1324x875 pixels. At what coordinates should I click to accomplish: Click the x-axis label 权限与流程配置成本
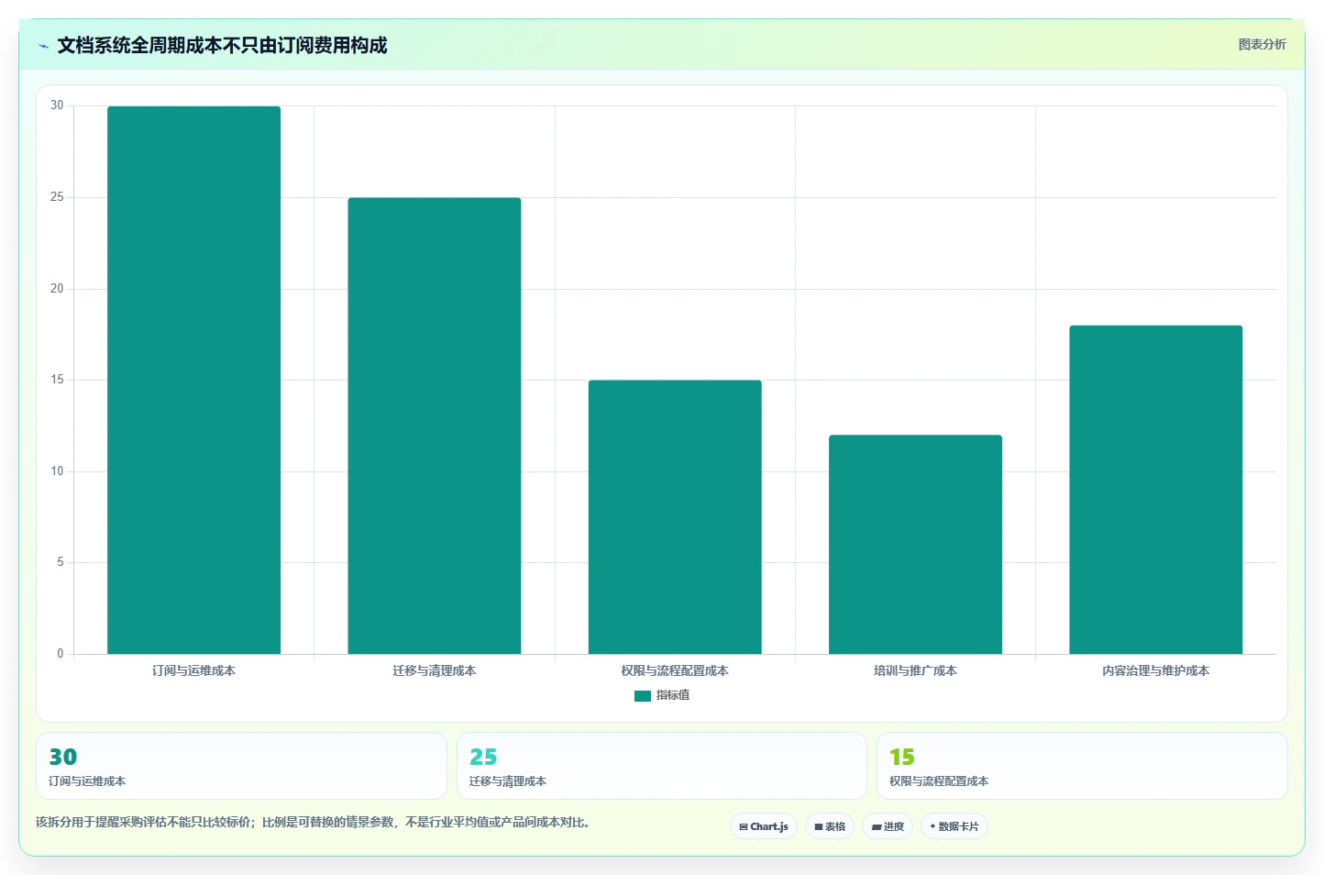675,670
